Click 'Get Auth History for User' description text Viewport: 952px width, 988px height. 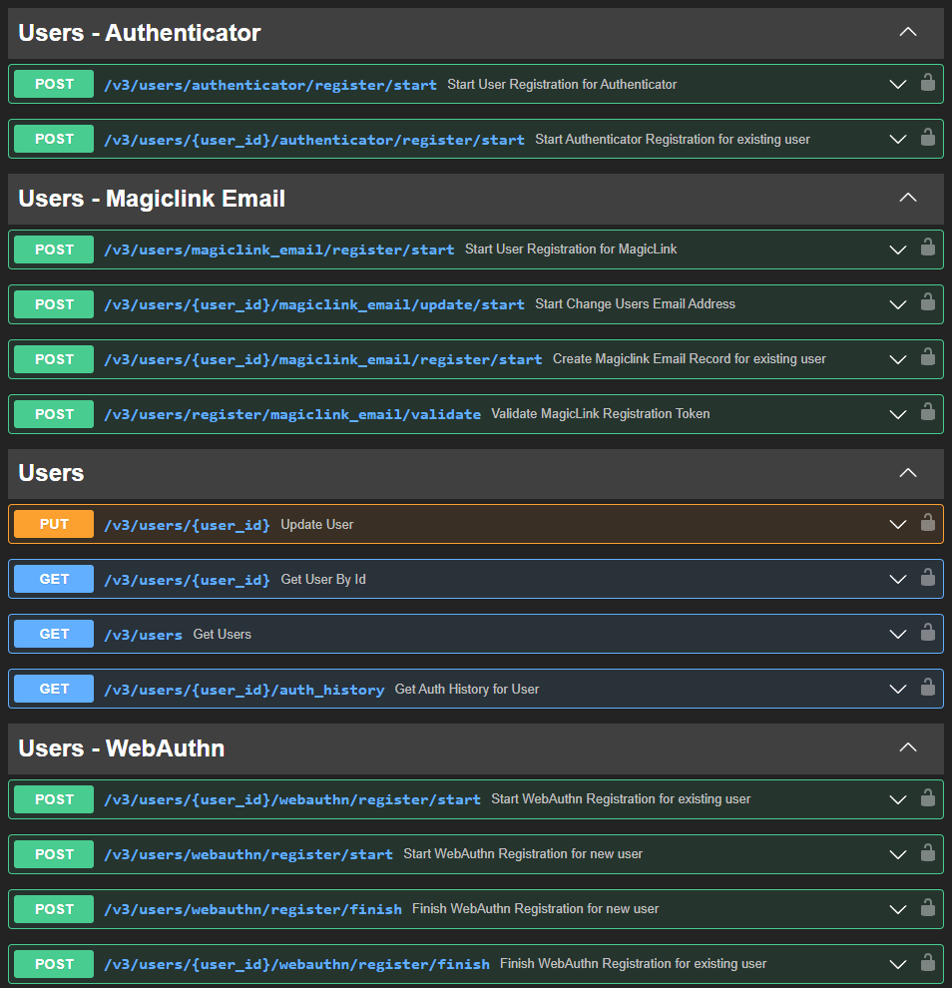[x=467, y=690]
